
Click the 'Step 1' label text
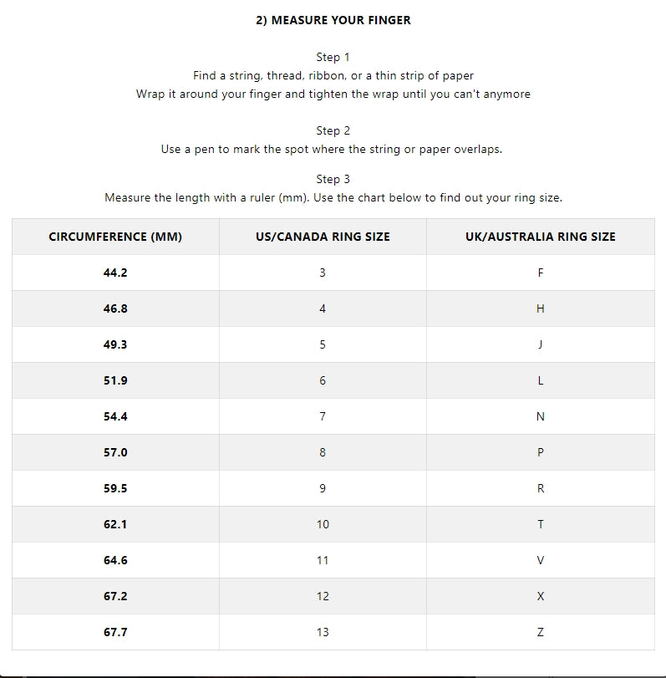pos(333,57)
